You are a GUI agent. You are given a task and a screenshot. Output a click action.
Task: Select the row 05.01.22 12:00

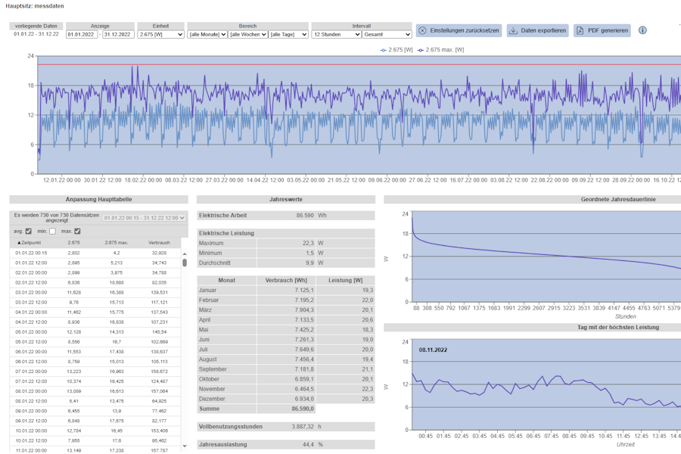click(x=95, y=342)
